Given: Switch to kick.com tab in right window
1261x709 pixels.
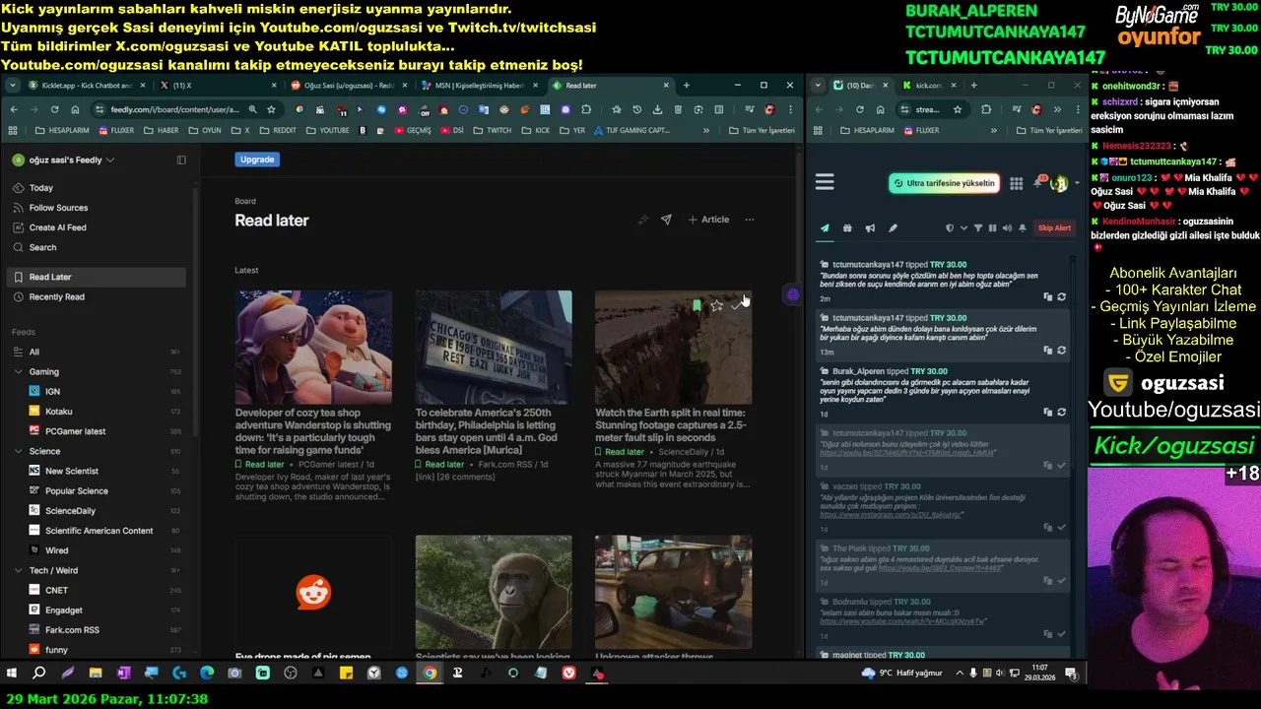Looking at the screenshot, I should point(929,86).
